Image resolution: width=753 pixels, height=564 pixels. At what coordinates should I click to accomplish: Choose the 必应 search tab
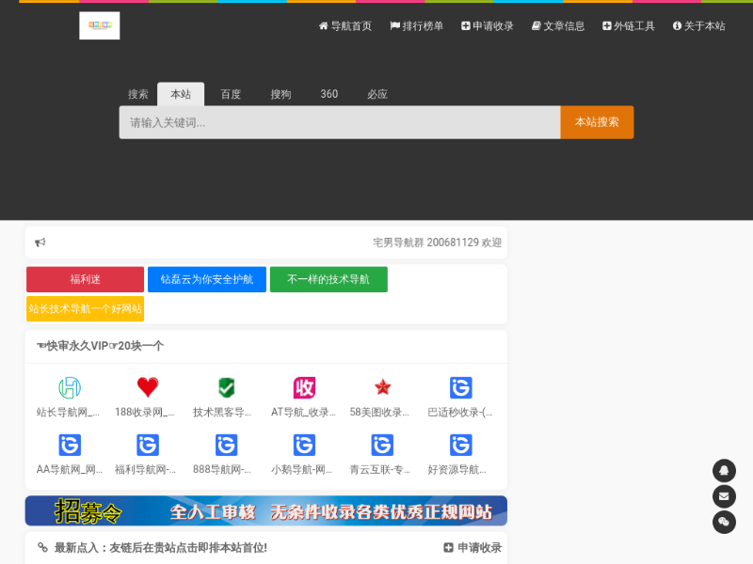377,94
